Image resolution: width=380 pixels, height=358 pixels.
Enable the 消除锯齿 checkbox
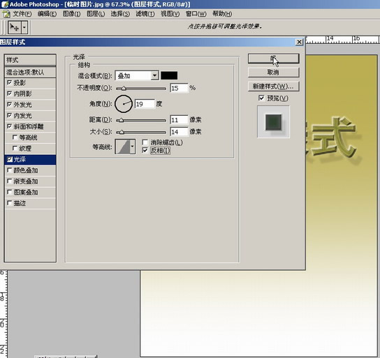[x=145, y=142]
